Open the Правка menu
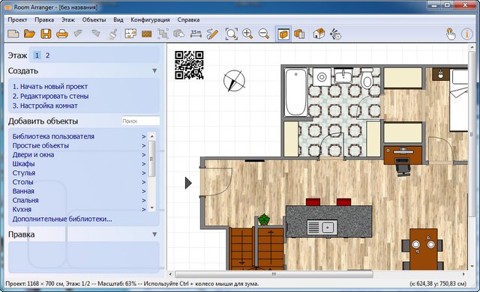The image size is (480, 292). [44, 19]
